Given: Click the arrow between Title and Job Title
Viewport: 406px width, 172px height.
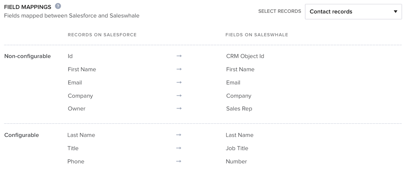Looking at the screenshot, I should [x=178, y=148].
